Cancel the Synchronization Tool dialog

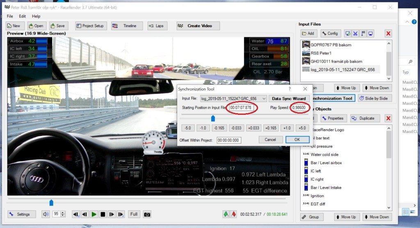point(270,139)
